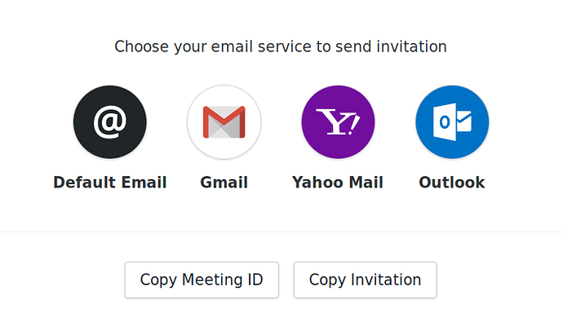The width and height of the screenshot is (563, 326).
Task: Click the "Yahoo Mail" text label
Action: click(338, 183)
